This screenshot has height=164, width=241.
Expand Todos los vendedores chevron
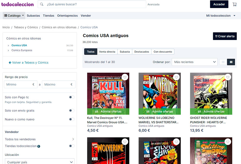pyautogui.click(x=73, y=139)
